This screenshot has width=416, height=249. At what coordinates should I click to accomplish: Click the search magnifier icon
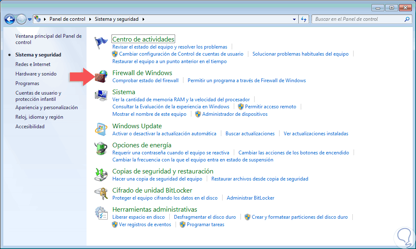[407, 19]
